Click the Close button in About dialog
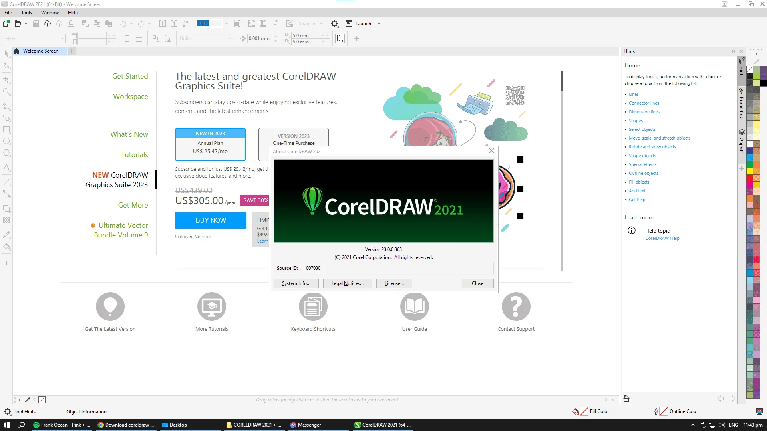 pos(478,283)
